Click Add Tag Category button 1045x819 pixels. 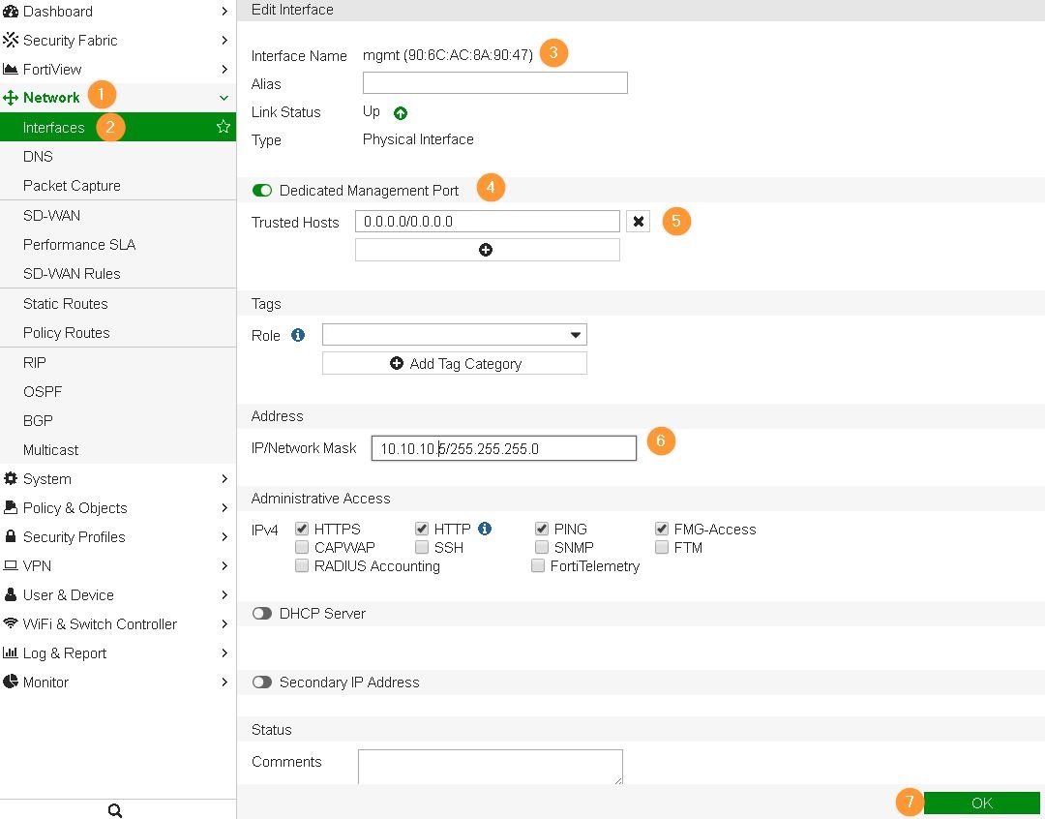click(x=455, y=363)
